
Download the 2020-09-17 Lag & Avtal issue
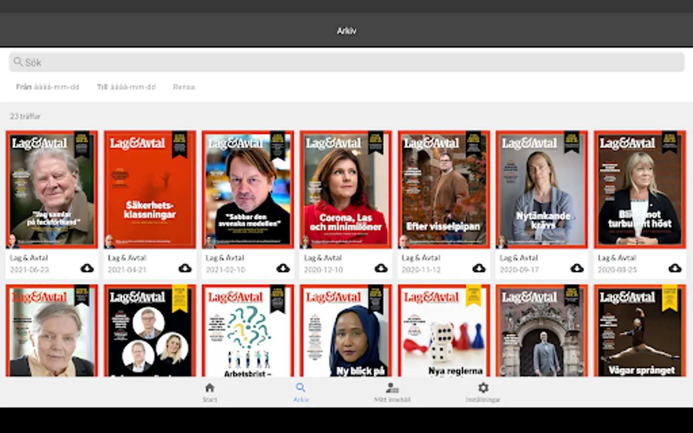point(577,268)
